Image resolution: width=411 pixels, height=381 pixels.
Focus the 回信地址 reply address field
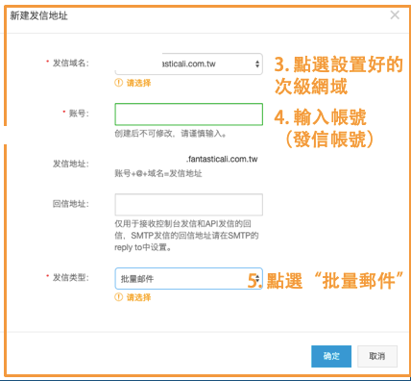189,204
